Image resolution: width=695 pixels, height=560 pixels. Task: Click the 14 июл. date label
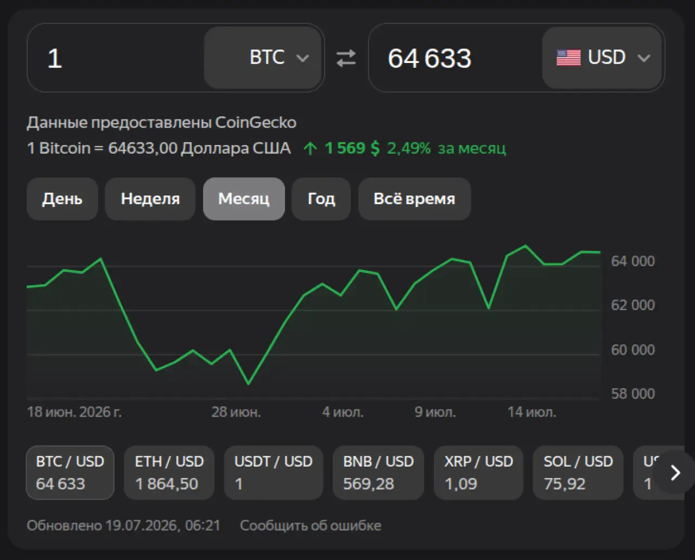[532, 412]
